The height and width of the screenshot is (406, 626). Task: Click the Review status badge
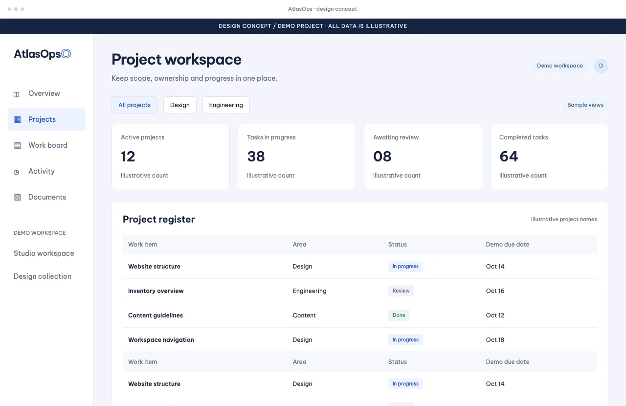[x=401, y=291]
